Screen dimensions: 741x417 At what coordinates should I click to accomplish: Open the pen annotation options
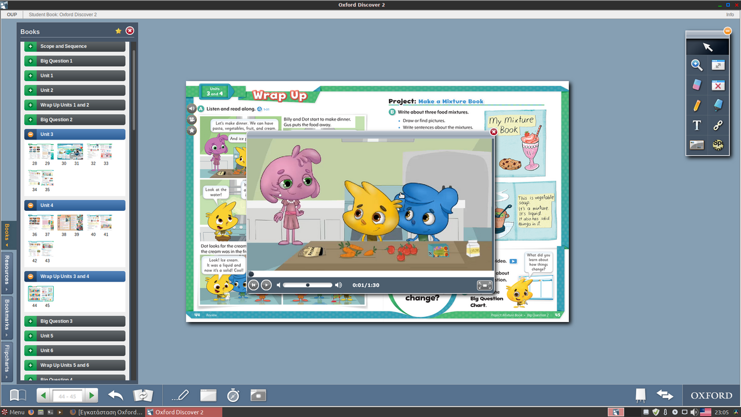181,396
